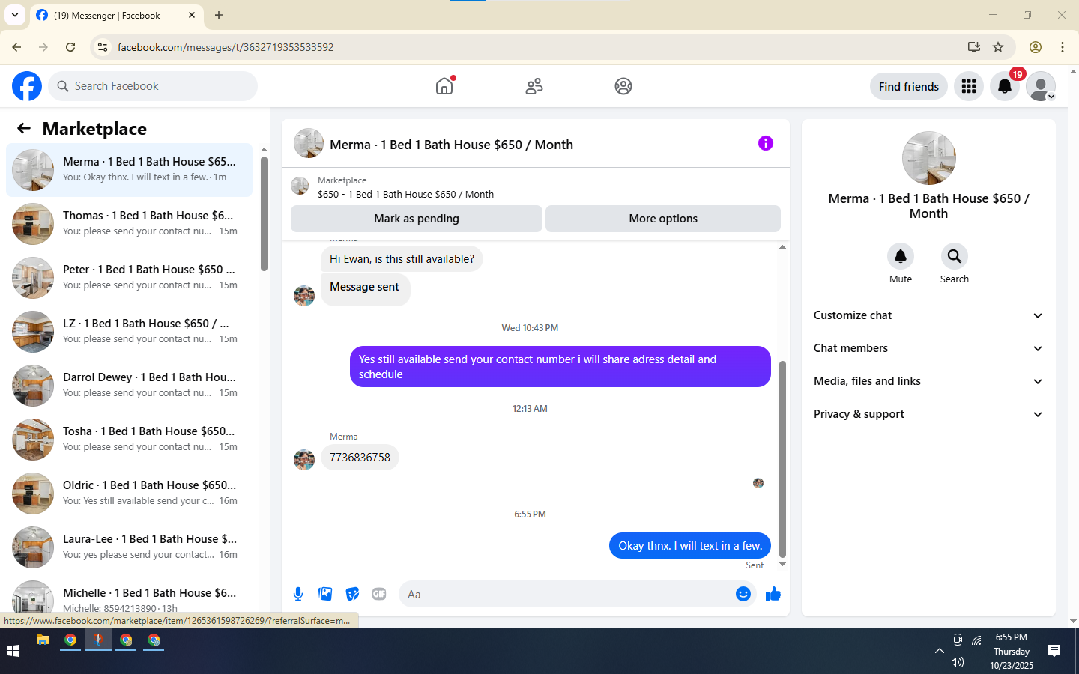Show hidden tray icons chevron

pos(939,651)
